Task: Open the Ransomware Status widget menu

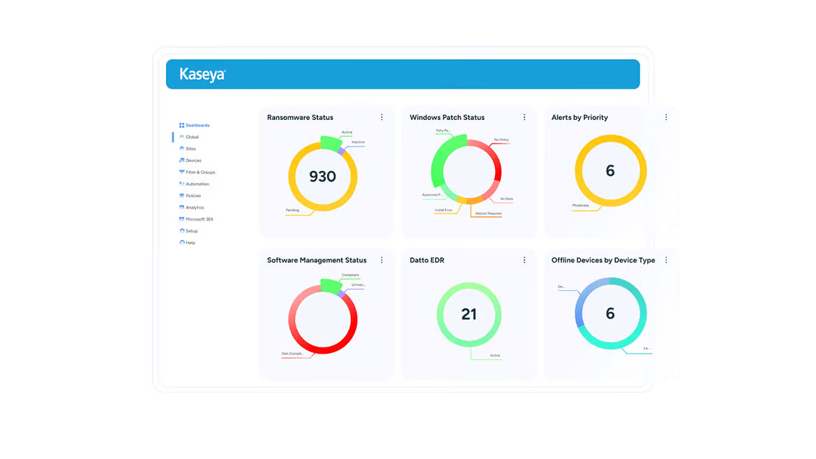Action: click(381, 117)
